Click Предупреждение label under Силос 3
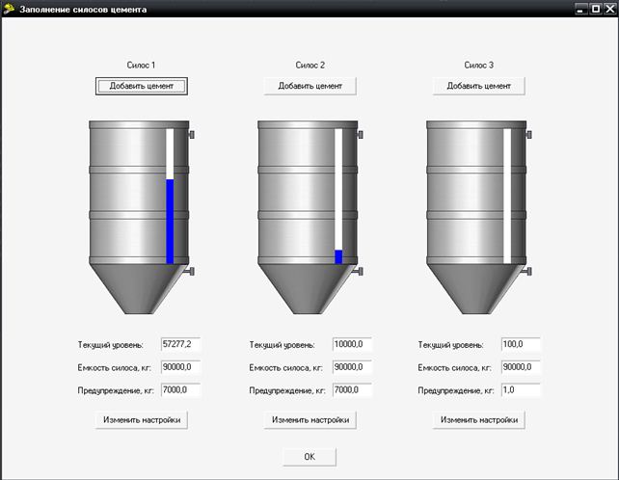The width and height of the screenshot is (619, 480). pos(456,390)
